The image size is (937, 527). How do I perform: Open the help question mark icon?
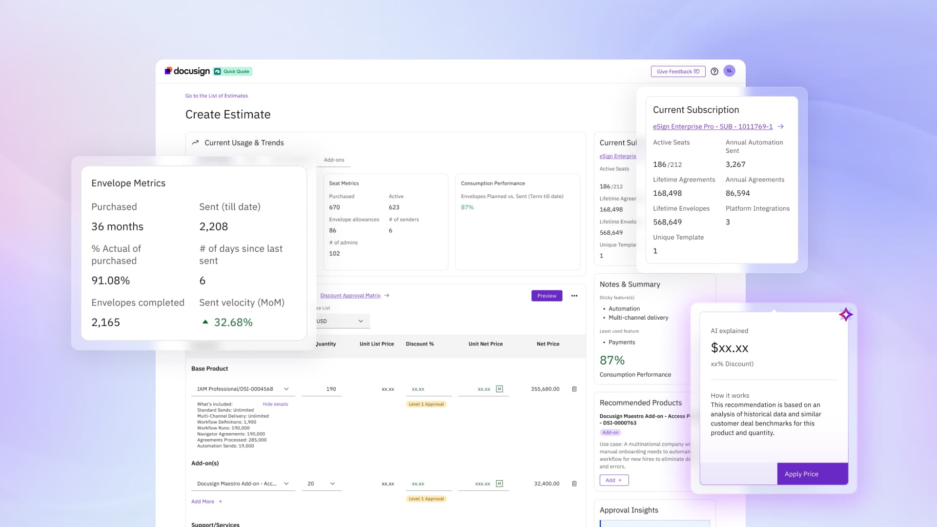pyautogui.click(x=714, y=71)
